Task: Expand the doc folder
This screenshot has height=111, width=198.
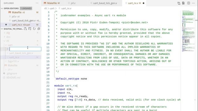Action: tap(4, 37)
